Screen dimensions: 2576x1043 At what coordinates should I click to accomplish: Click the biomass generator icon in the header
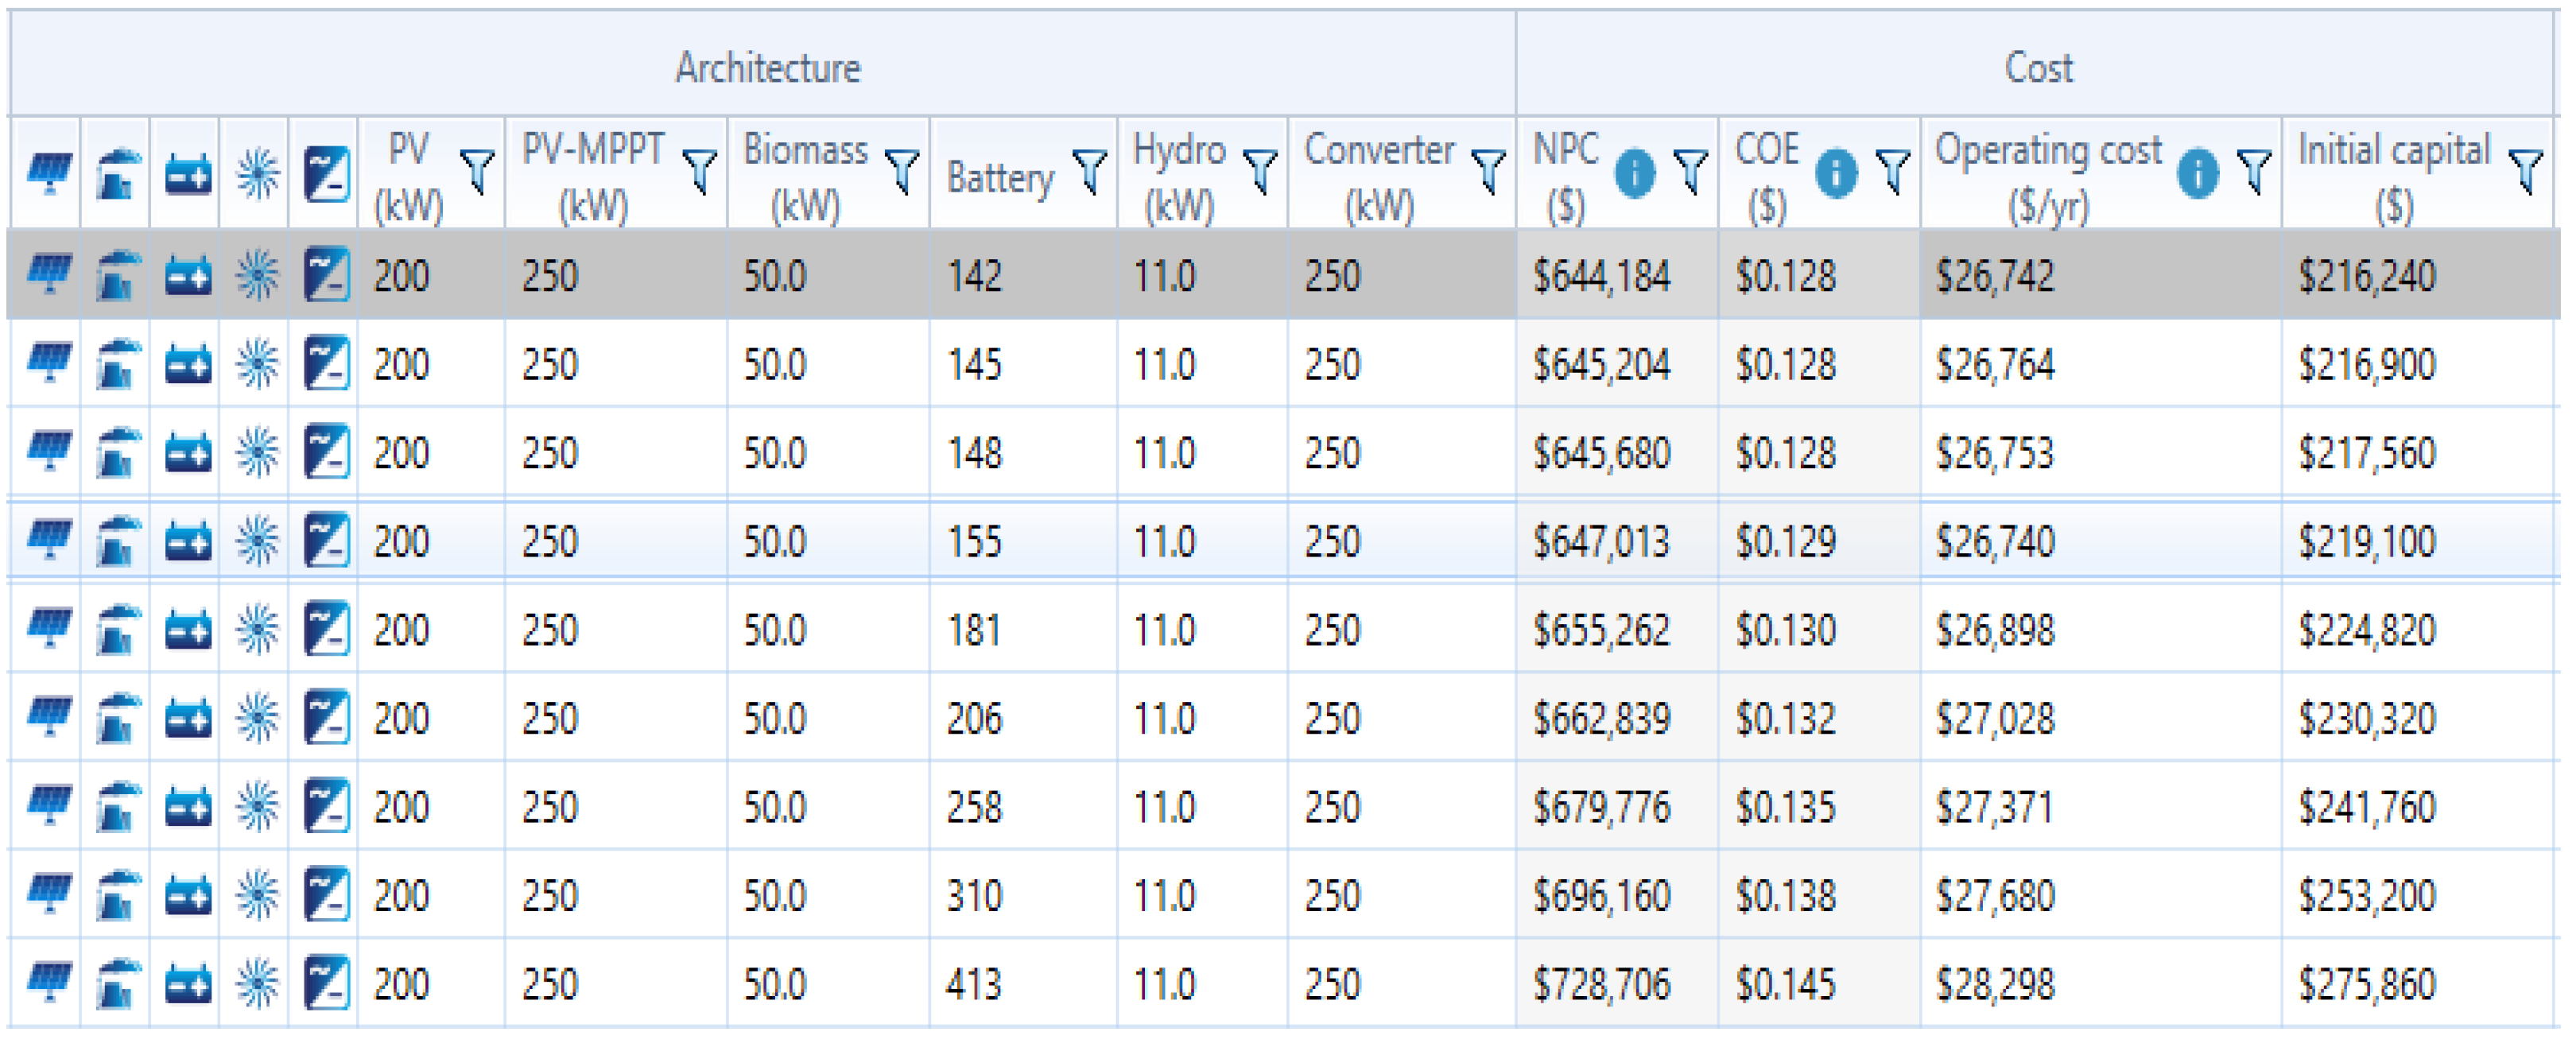click(x=116, y=174)
